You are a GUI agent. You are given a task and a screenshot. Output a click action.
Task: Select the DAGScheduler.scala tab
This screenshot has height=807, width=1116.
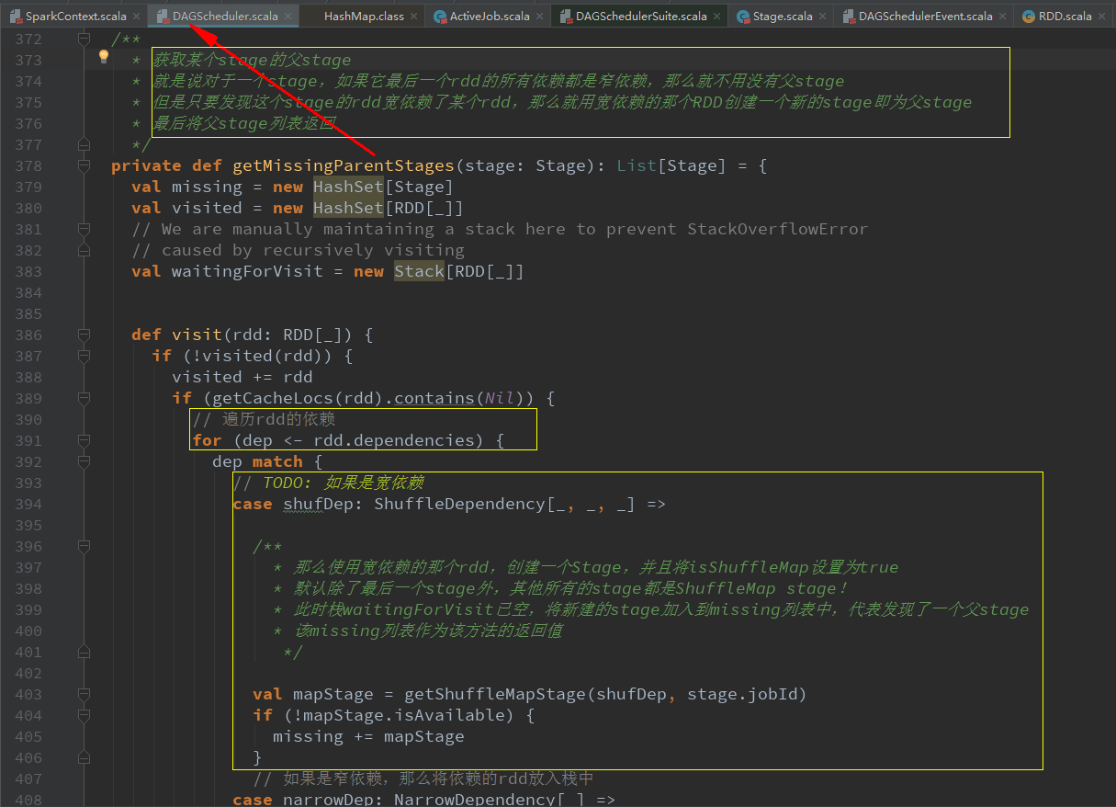(x=225, y=17)
